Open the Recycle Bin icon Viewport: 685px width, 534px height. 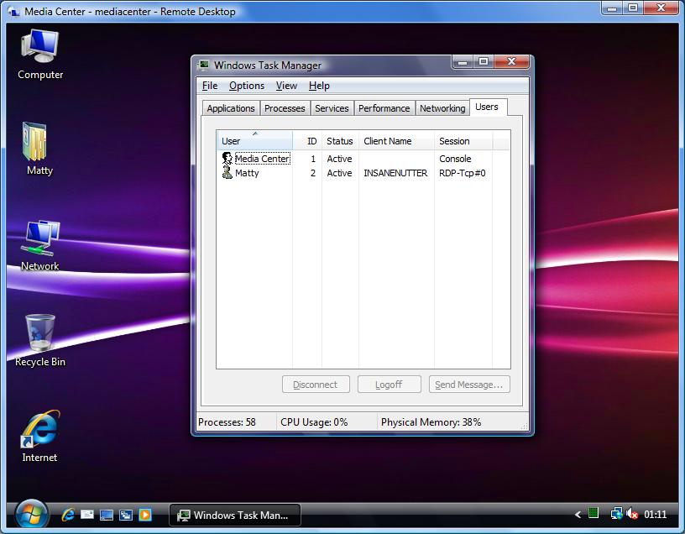39,340
